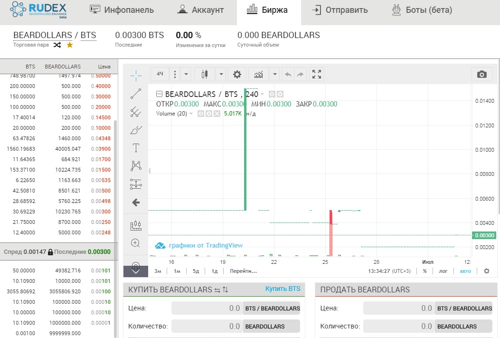Toggle visibility of the main series eye icon
Viewport: 500px width, 338px height.
(272, 94)
